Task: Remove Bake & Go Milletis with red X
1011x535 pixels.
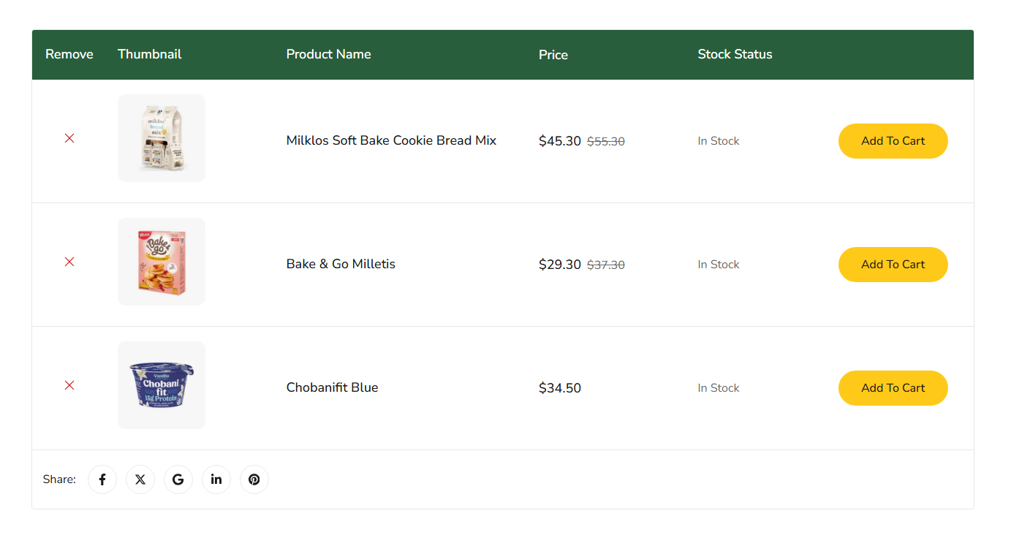Action: [69, 262]
